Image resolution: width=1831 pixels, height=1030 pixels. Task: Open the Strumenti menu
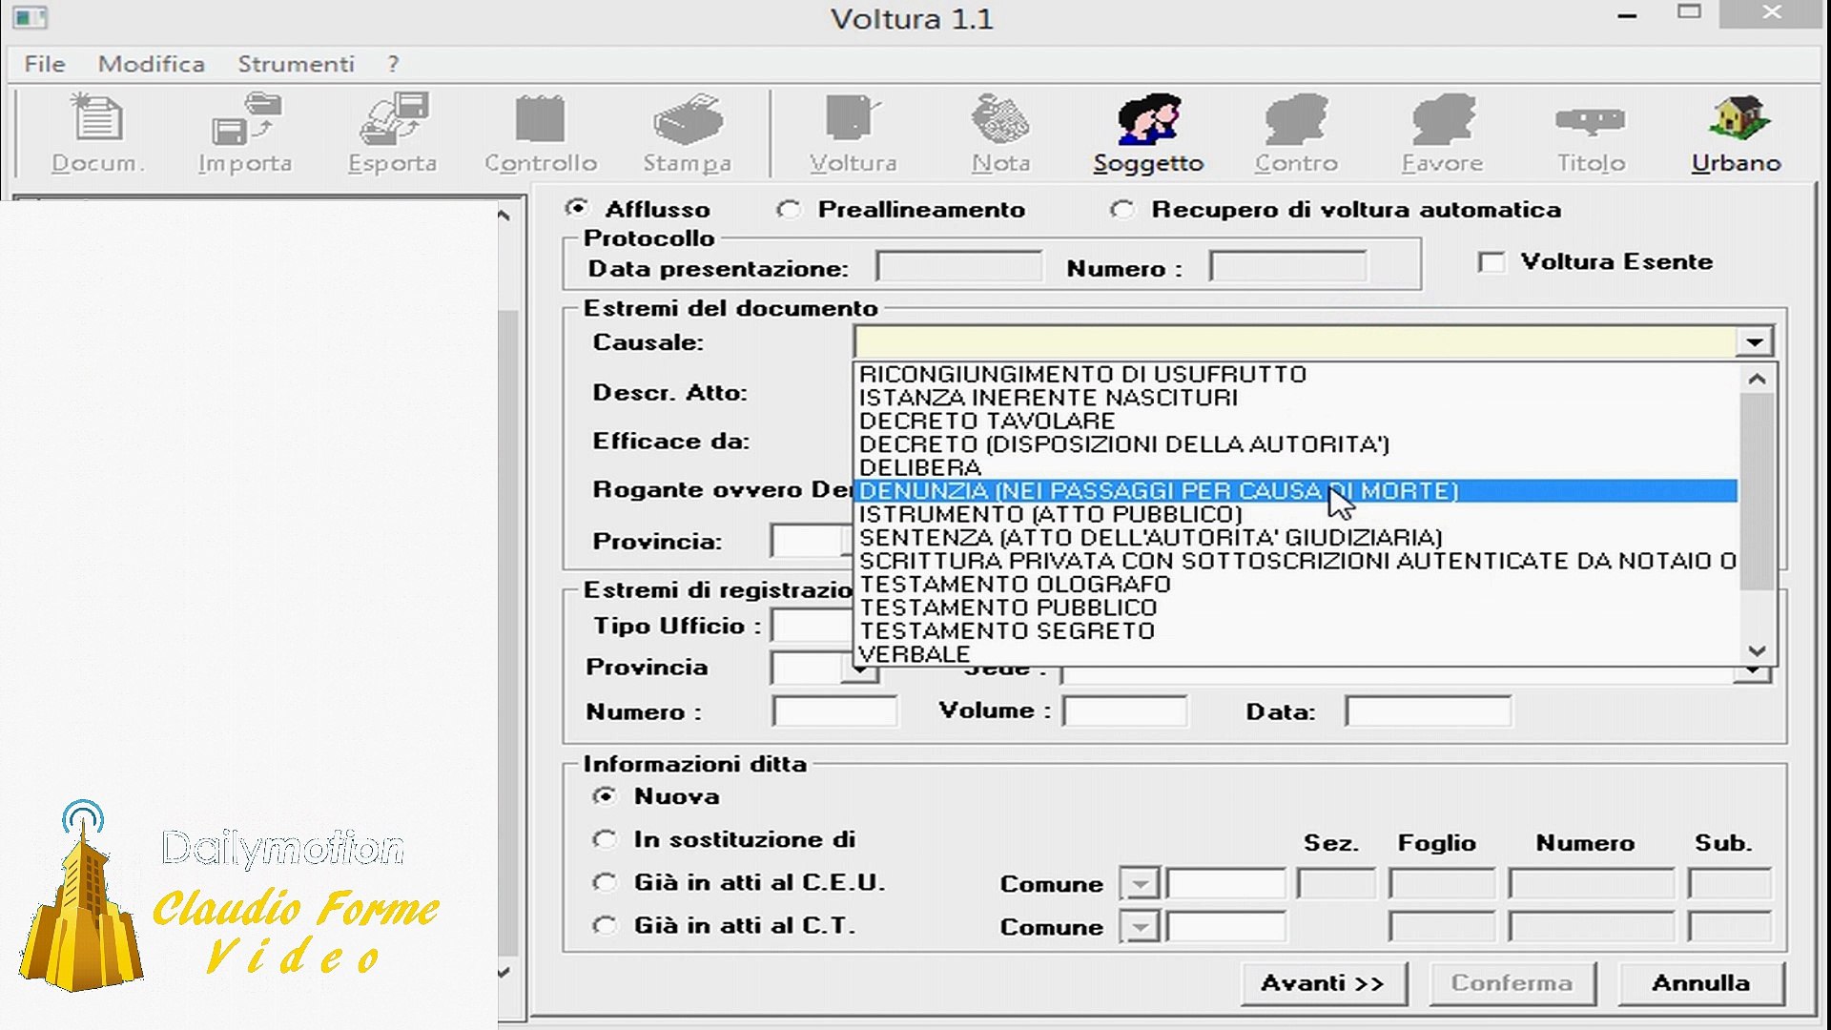(x=296, y=64)
